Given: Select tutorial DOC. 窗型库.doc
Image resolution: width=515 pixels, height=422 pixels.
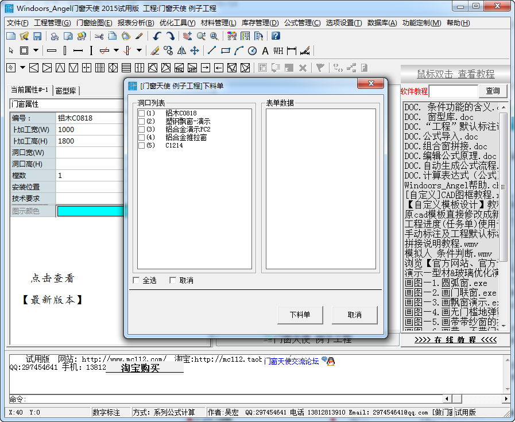Looking at the screenshot, I should click(x=439, y=117).
